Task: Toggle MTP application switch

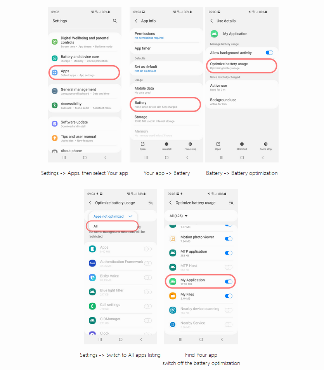Action: 229,253
